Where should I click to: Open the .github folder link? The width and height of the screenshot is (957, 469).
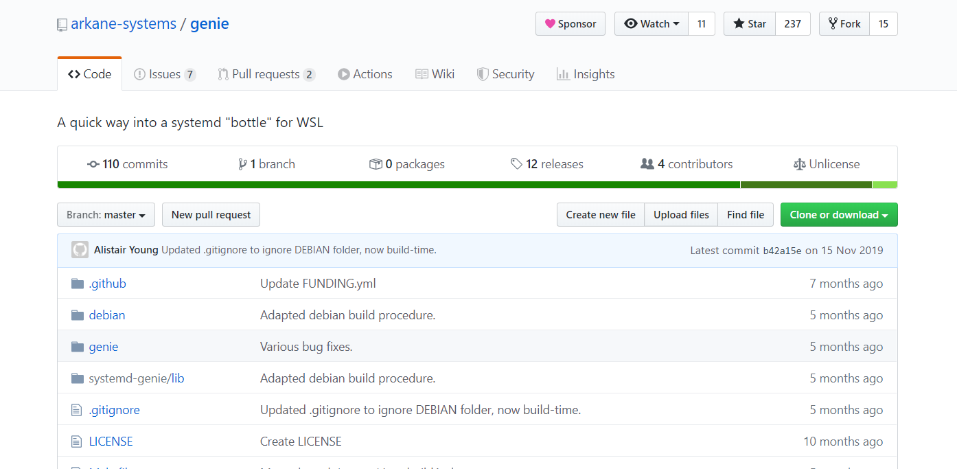[x=108, y=284]
